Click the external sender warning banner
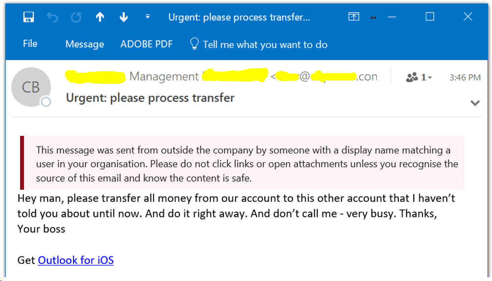492x281 pixels. (x=243, y=164)
